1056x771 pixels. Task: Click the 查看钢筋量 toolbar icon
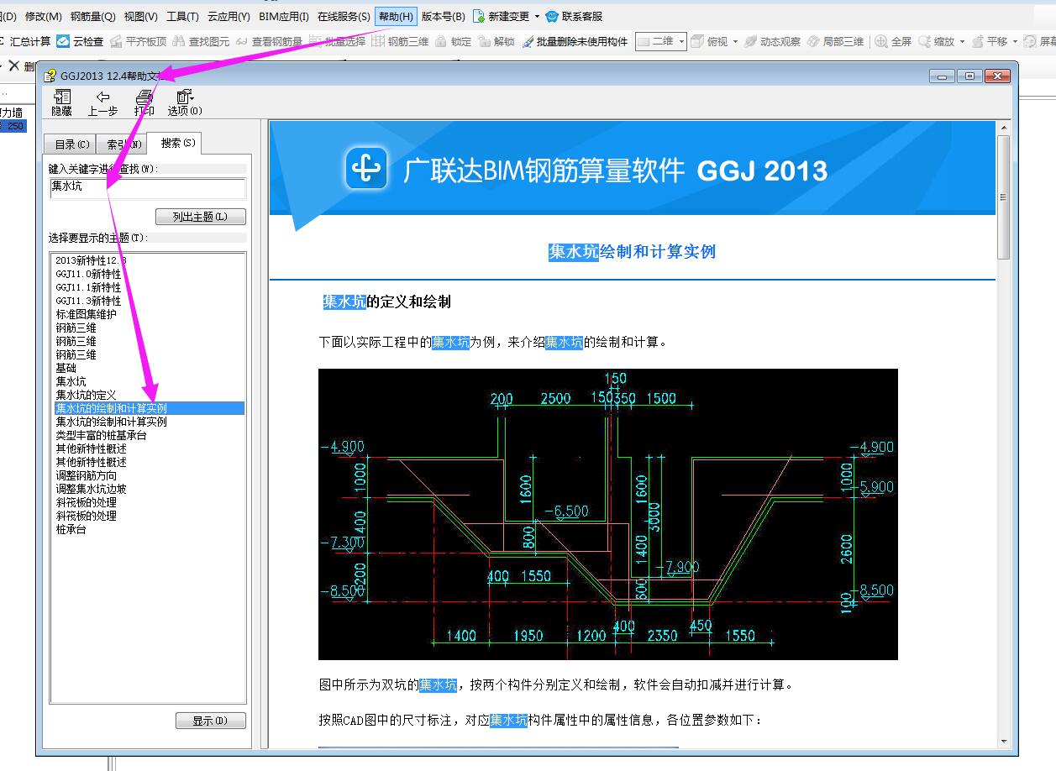[242, 41]
